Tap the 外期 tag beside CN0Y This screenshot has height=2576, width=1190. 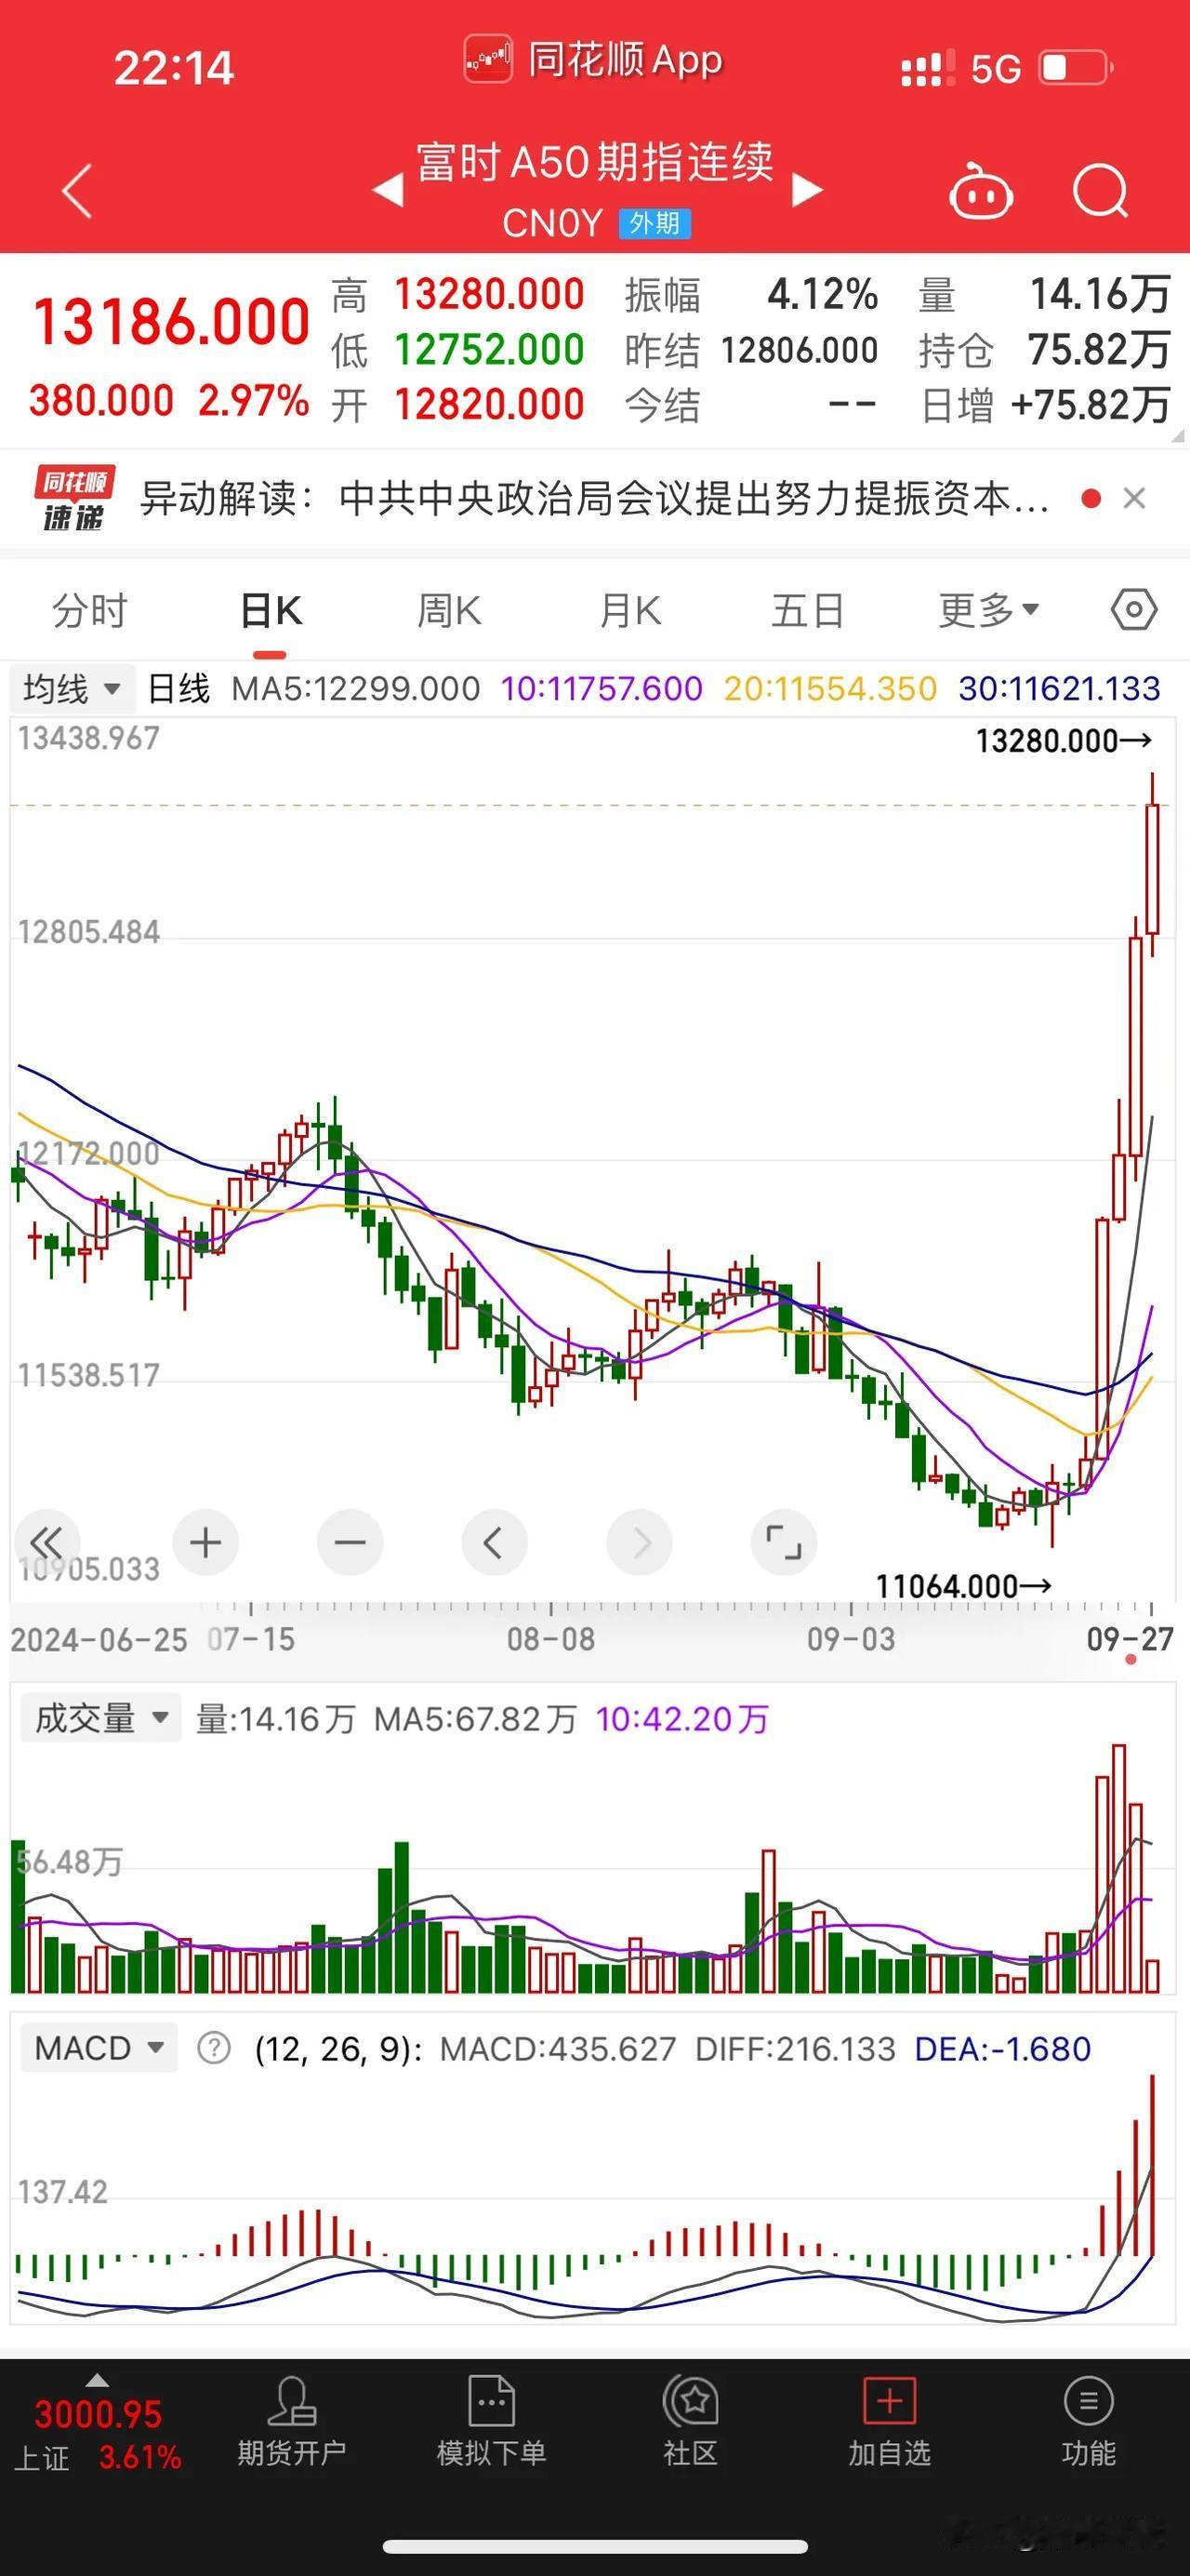[x=654, y=223]
